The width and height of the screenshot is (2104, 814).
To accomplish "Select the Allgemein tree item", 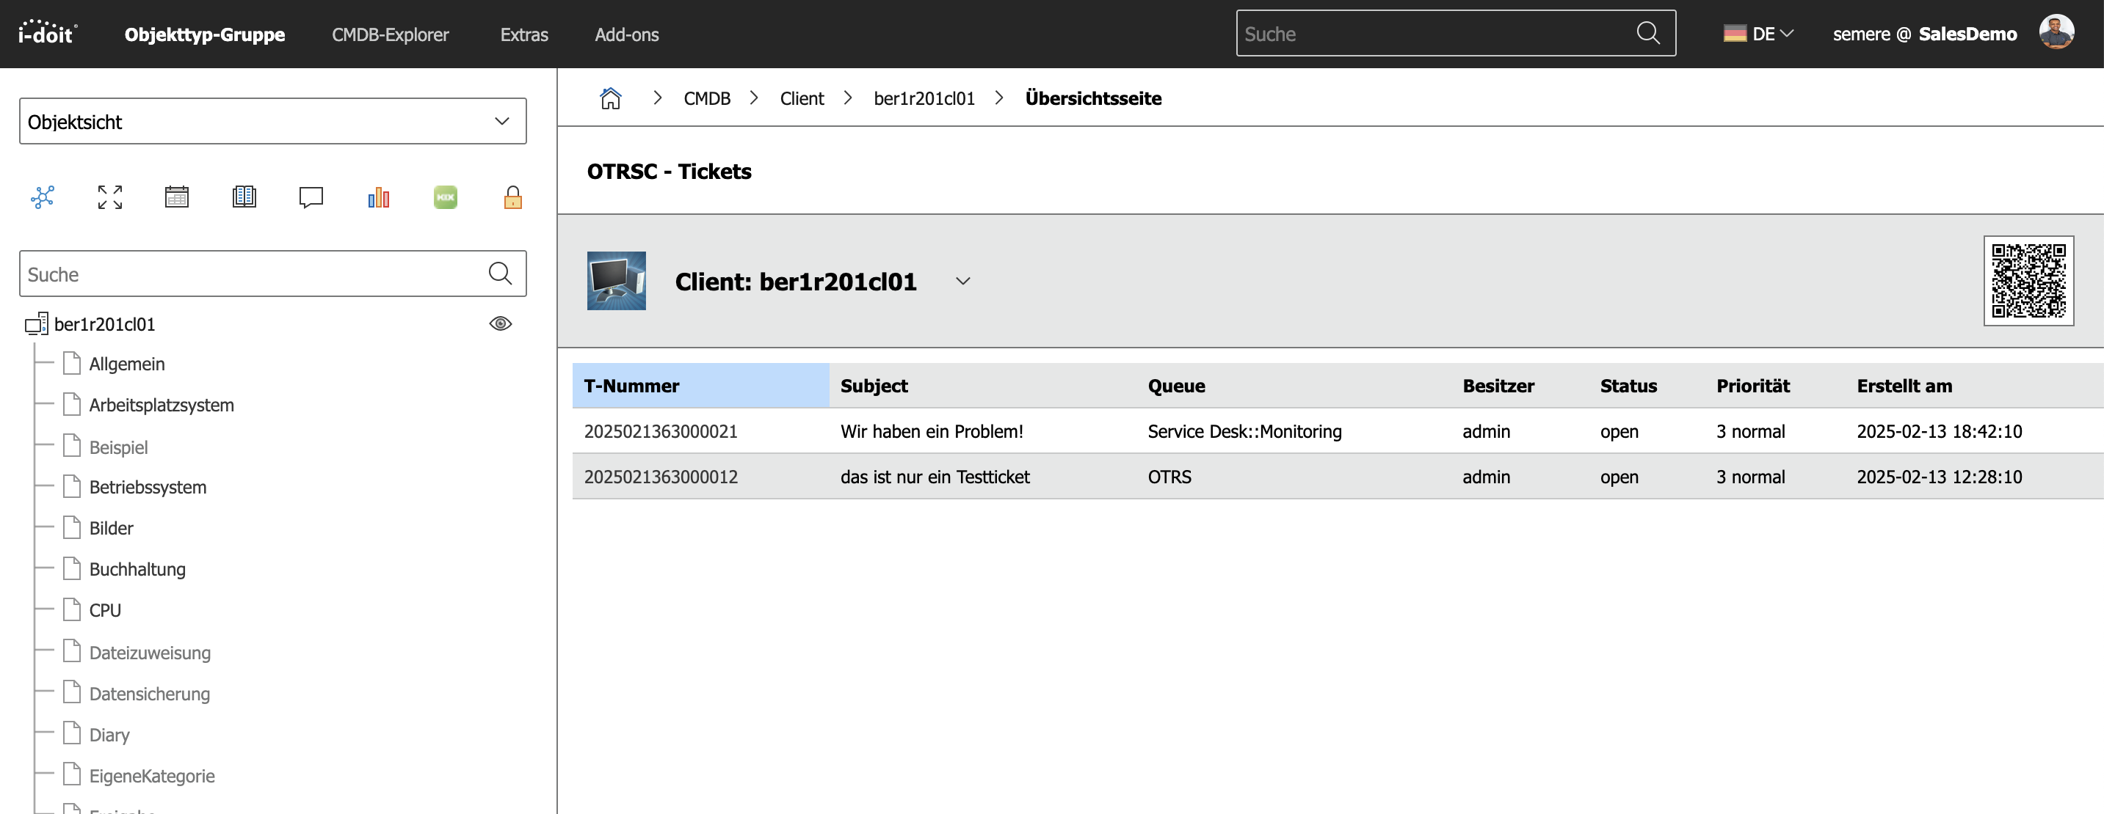I will click(126, 364).
